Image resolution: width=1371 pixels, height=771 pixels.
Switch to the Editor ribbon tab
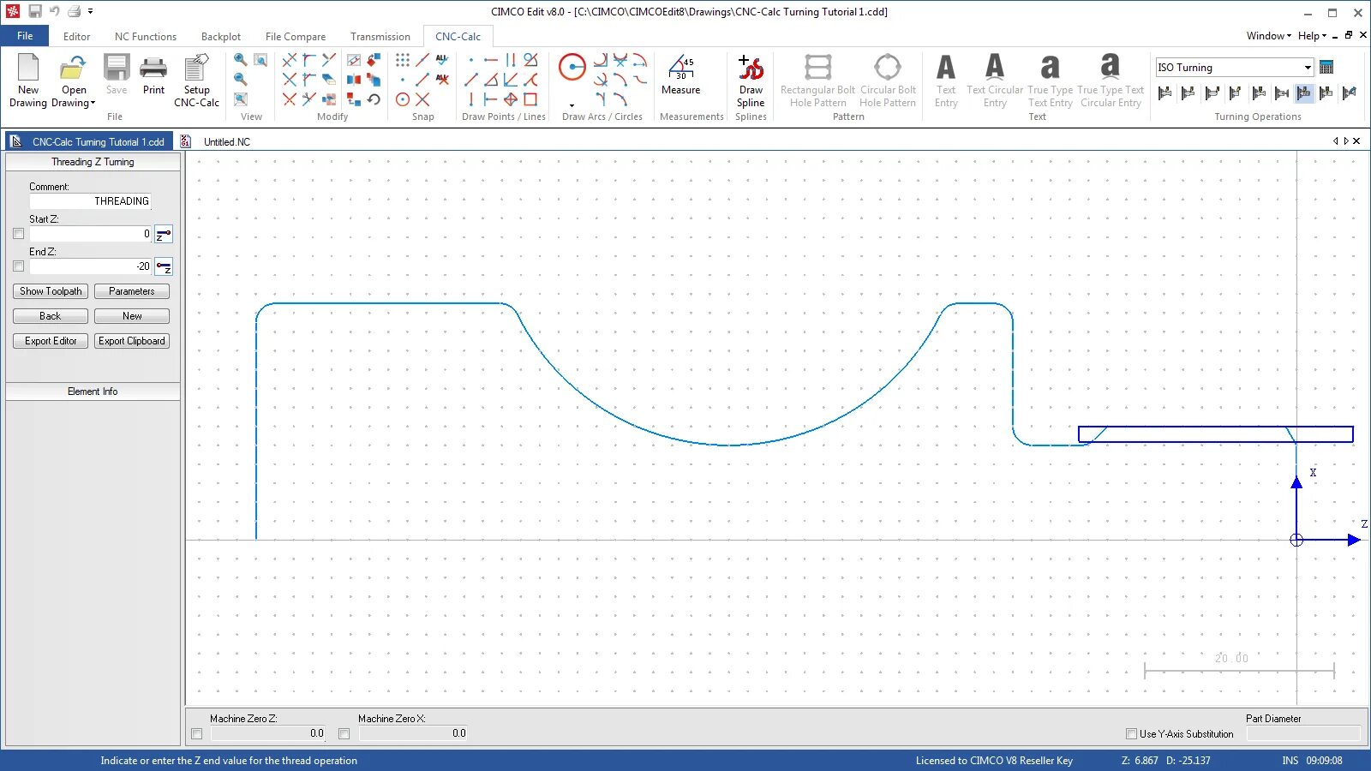click(76, 37)
